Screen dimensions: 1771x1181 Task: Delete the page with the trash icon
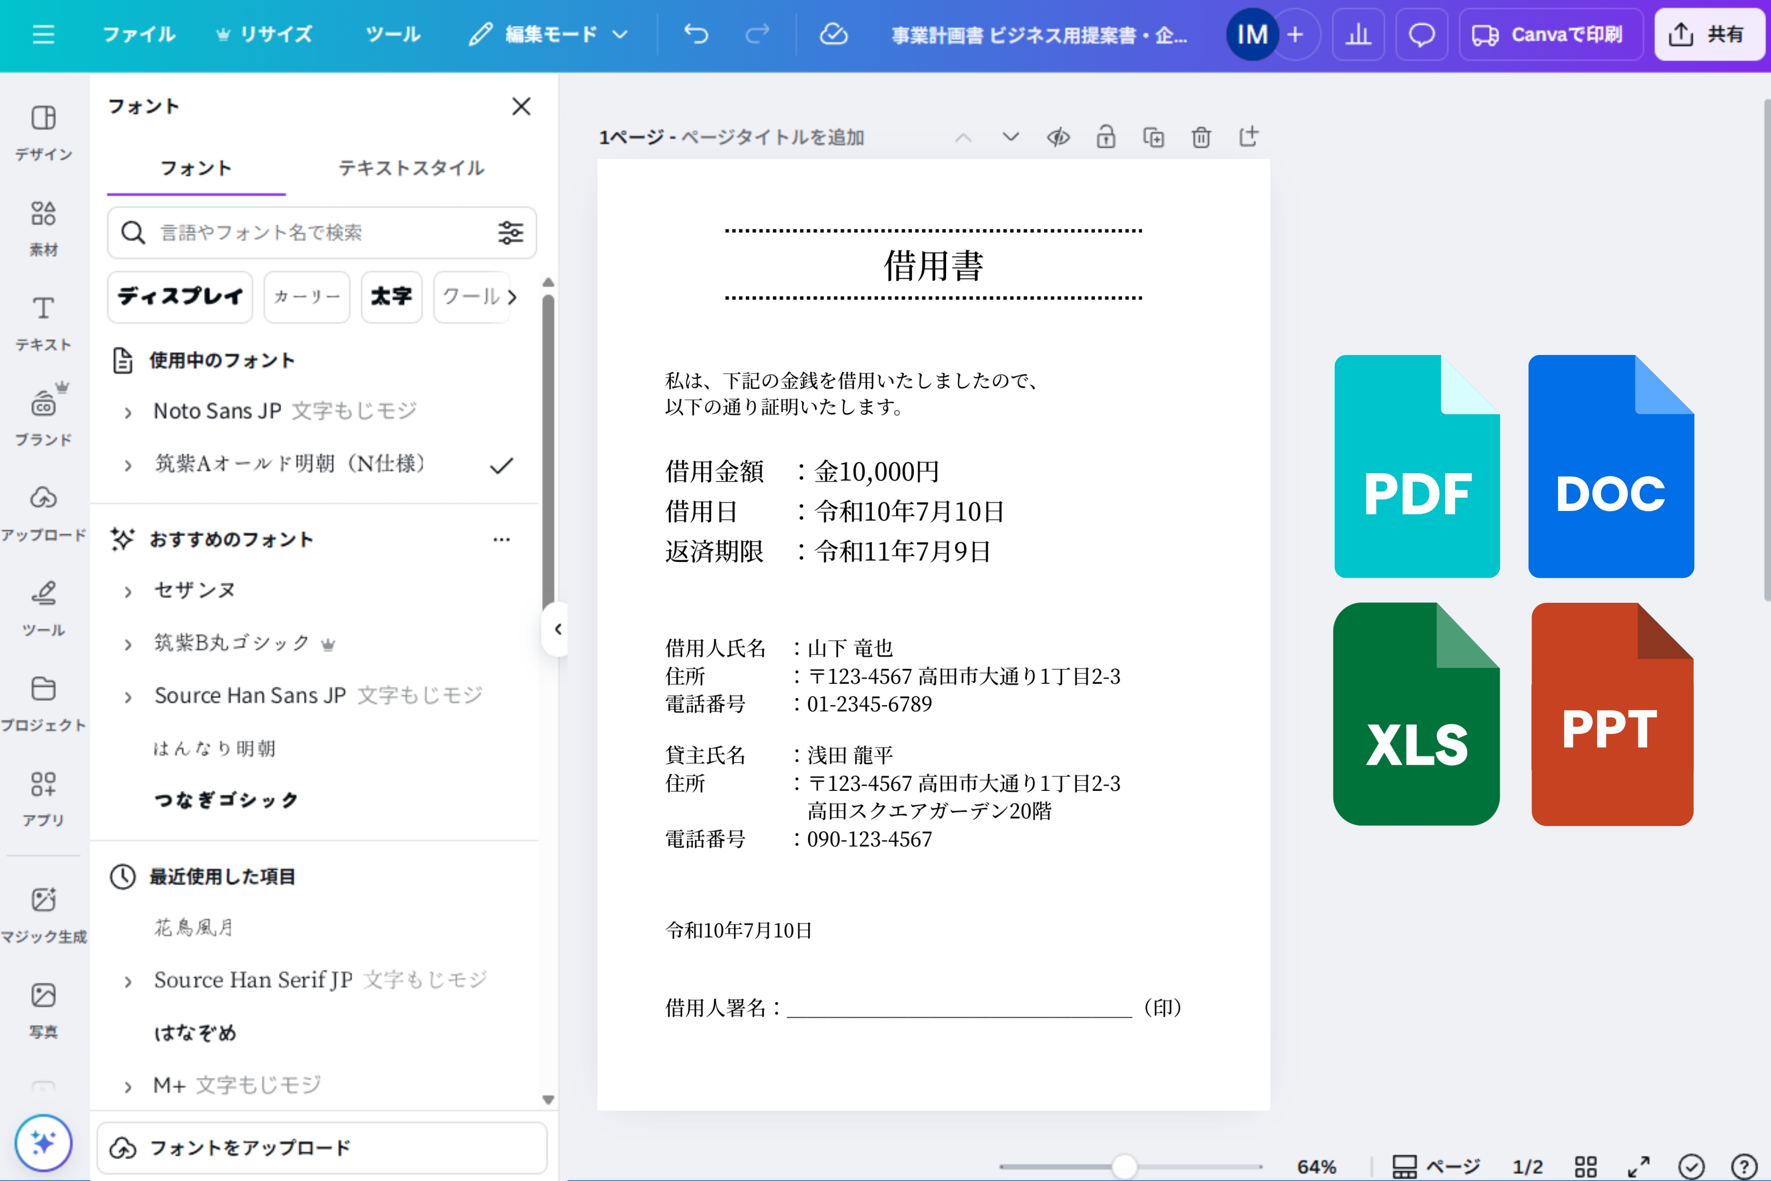(x=1201, y=137)
